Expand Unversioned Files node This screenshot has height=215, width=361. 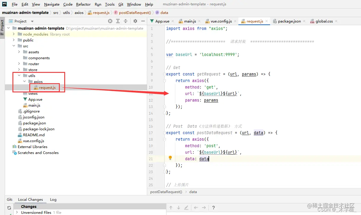[x=17, y=212]
